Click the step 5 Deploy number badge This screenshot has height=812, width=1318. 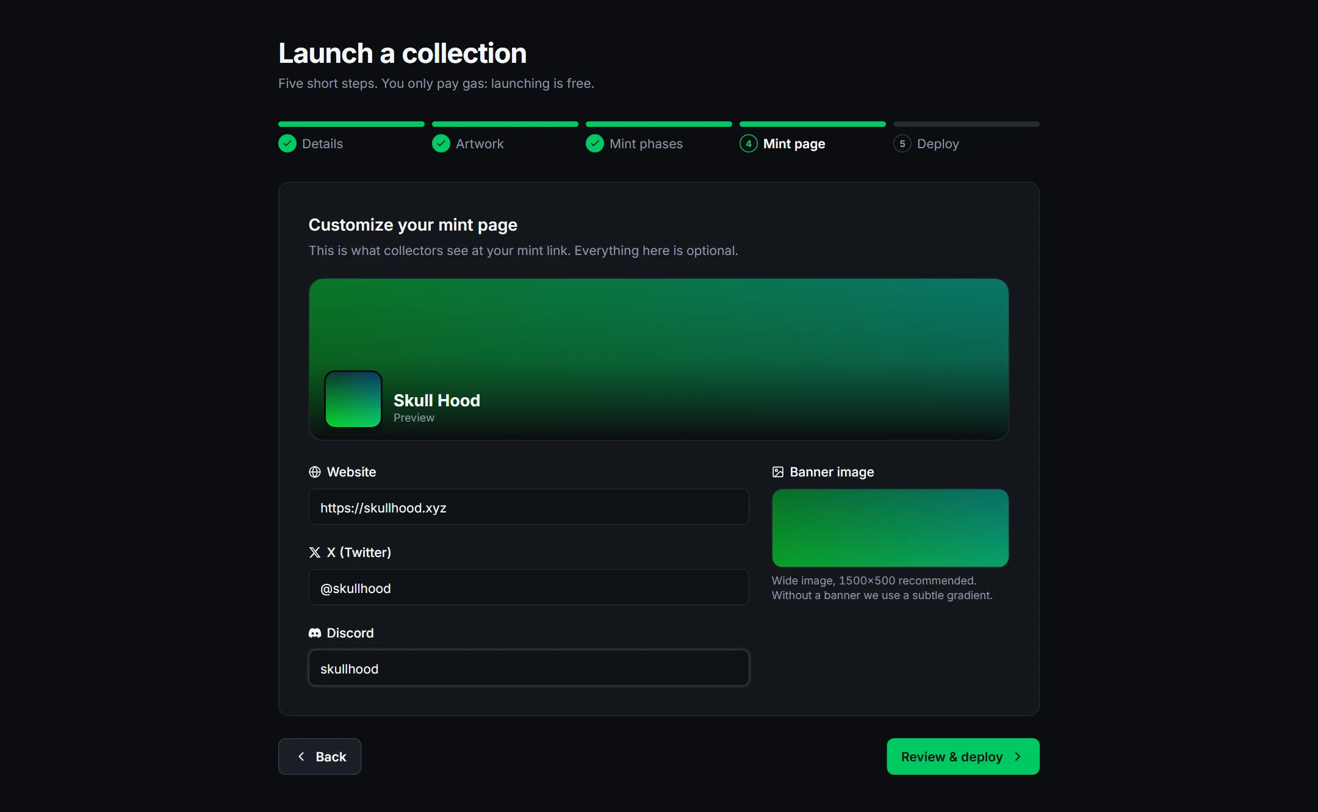[x=902, y=143]
